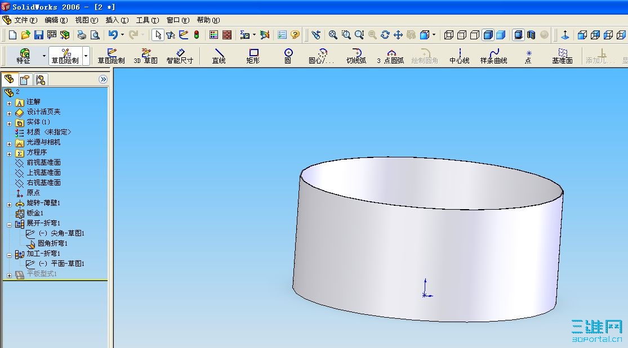
Task: Open the edit color grid icon
Action: (x=214, y=35)
